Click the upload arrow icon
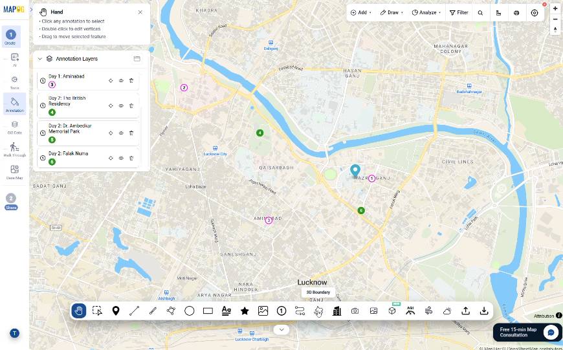Image resolution: width=563 pixels, height=350 pixels. (x=466, y=311)
